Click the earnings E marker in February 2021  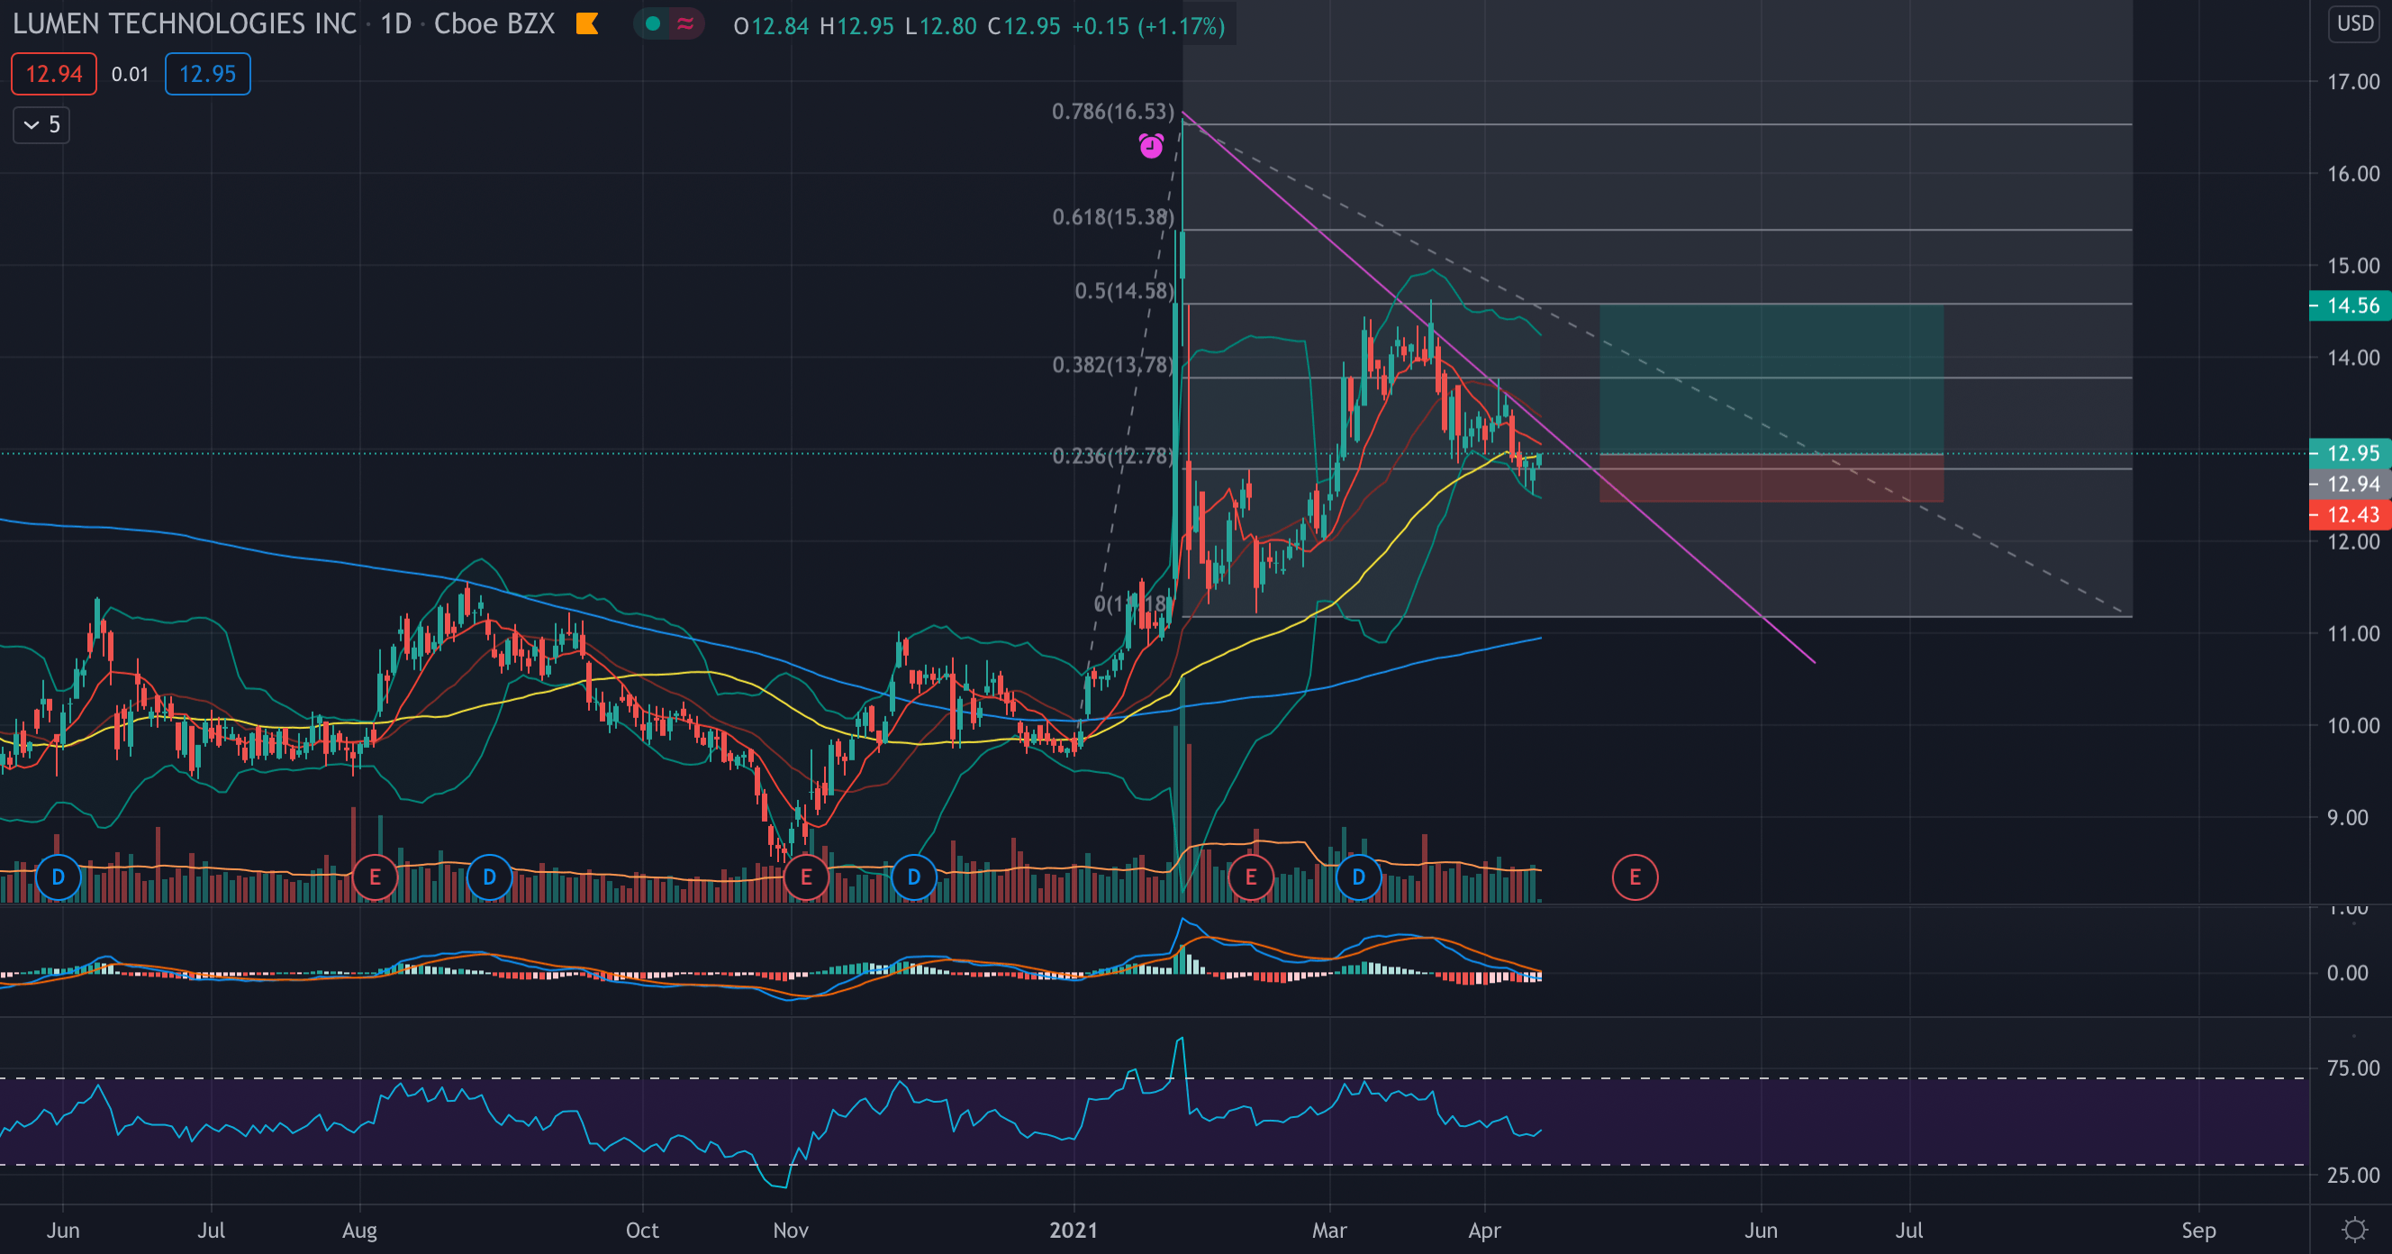tap(1251, 877)
